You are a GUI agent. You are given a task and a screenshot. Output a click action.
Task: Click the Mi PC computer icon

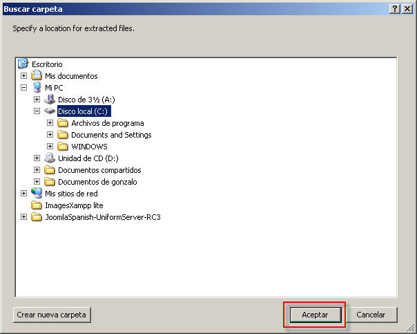click(37, 88)
